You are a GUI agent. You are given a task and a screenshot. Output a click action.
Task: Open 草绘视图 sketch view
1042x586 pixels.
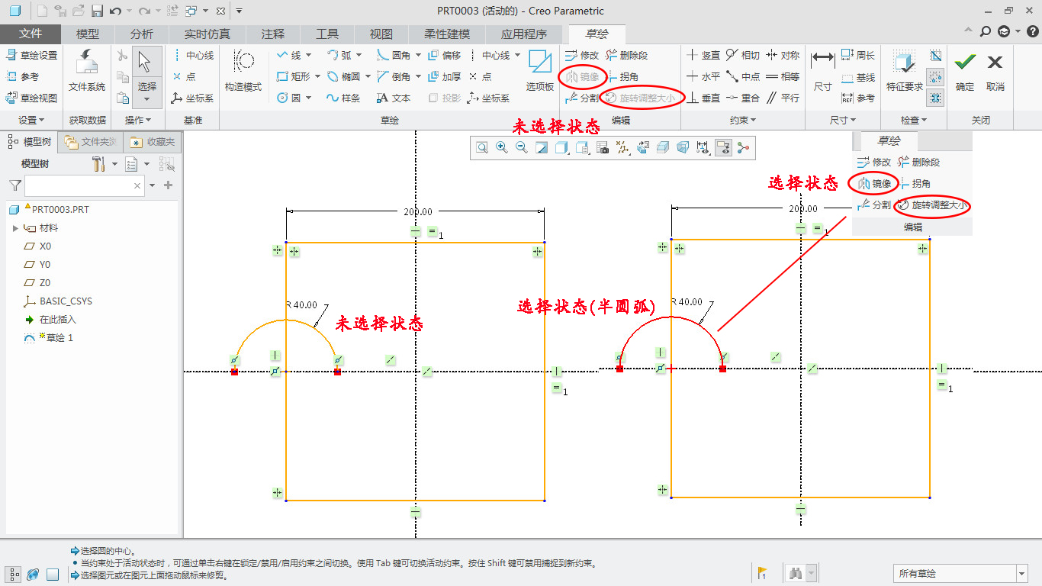point(31,98)
